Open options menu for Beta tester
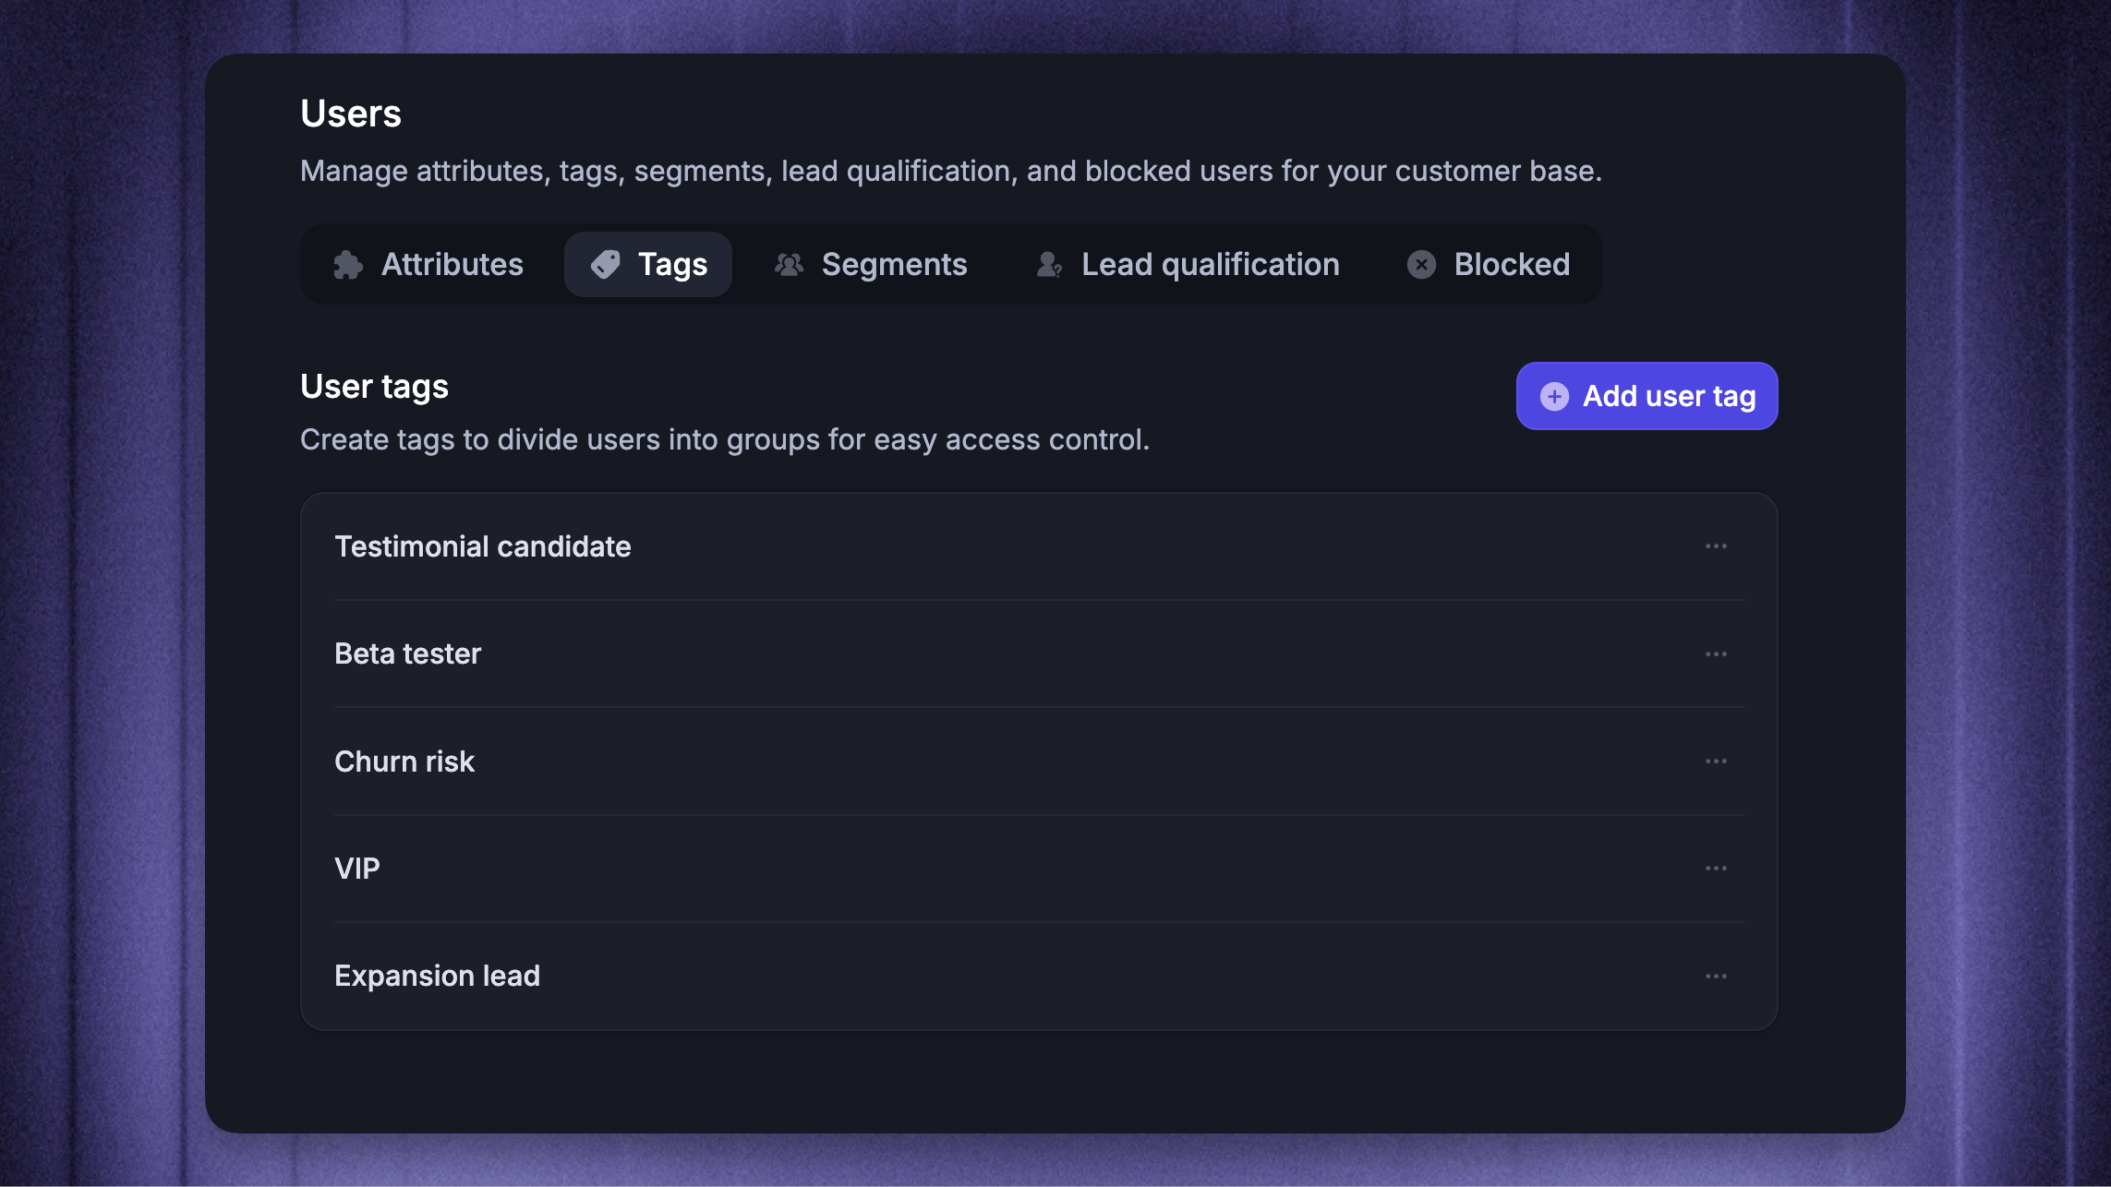The width and height of the screenshot is (2111, 1187). [1716, 653]
